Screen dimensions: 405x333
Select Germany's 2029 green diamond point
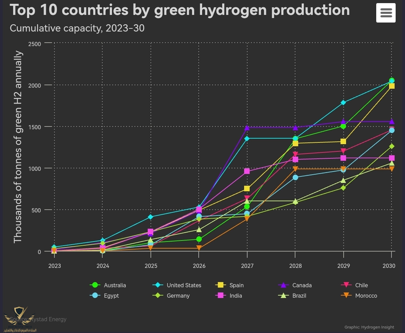click(x=343, y=188)
